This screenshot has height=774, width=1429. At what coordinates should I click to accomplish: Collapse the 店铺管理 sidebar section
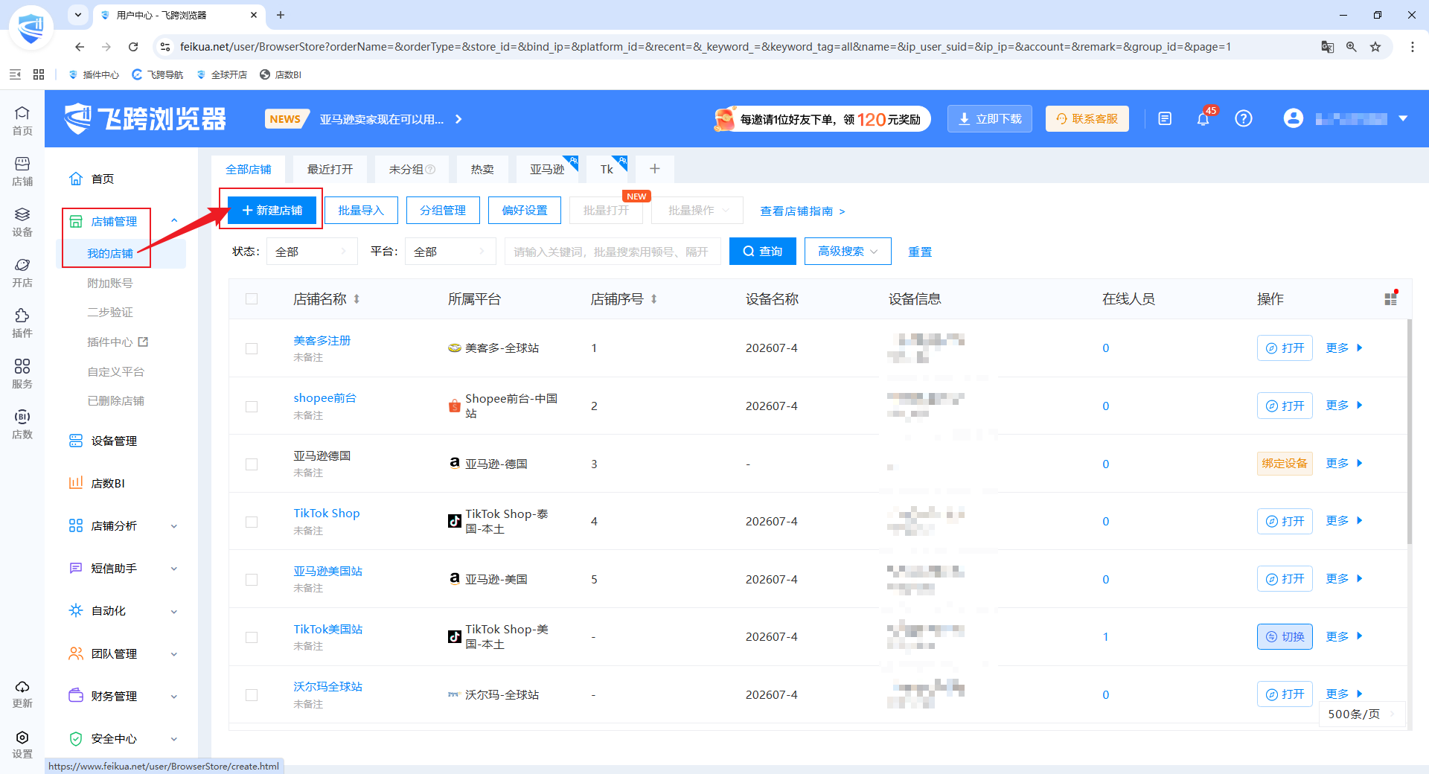click(x=174, y=221)
